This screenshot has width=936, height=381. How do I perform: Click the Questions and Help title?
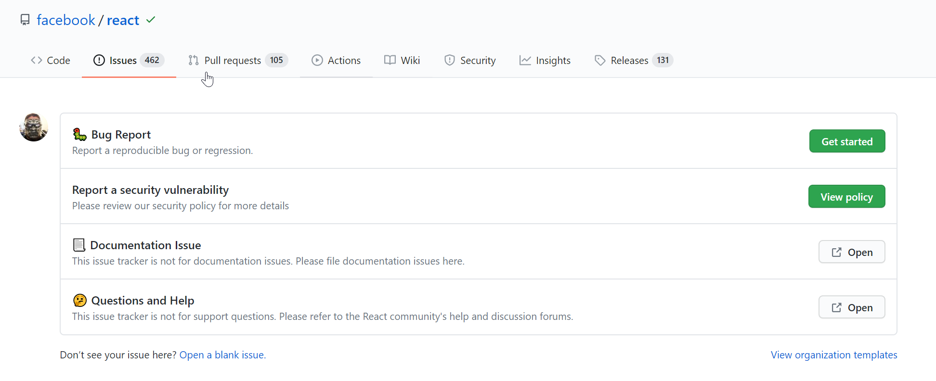point(143,301)
